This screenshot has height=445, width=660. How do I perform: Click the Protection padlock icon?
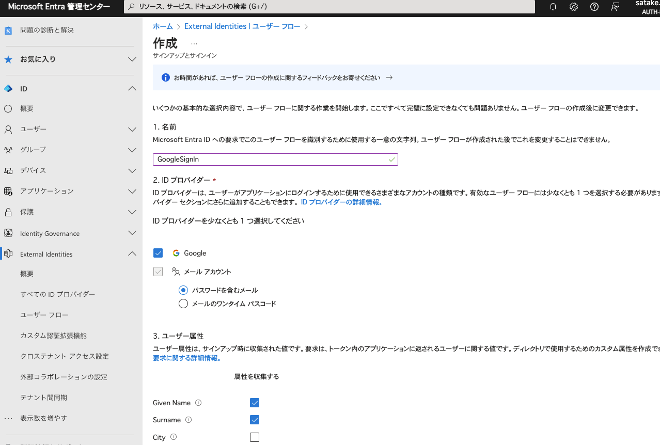pyautogui.click(x=8, y=212)
